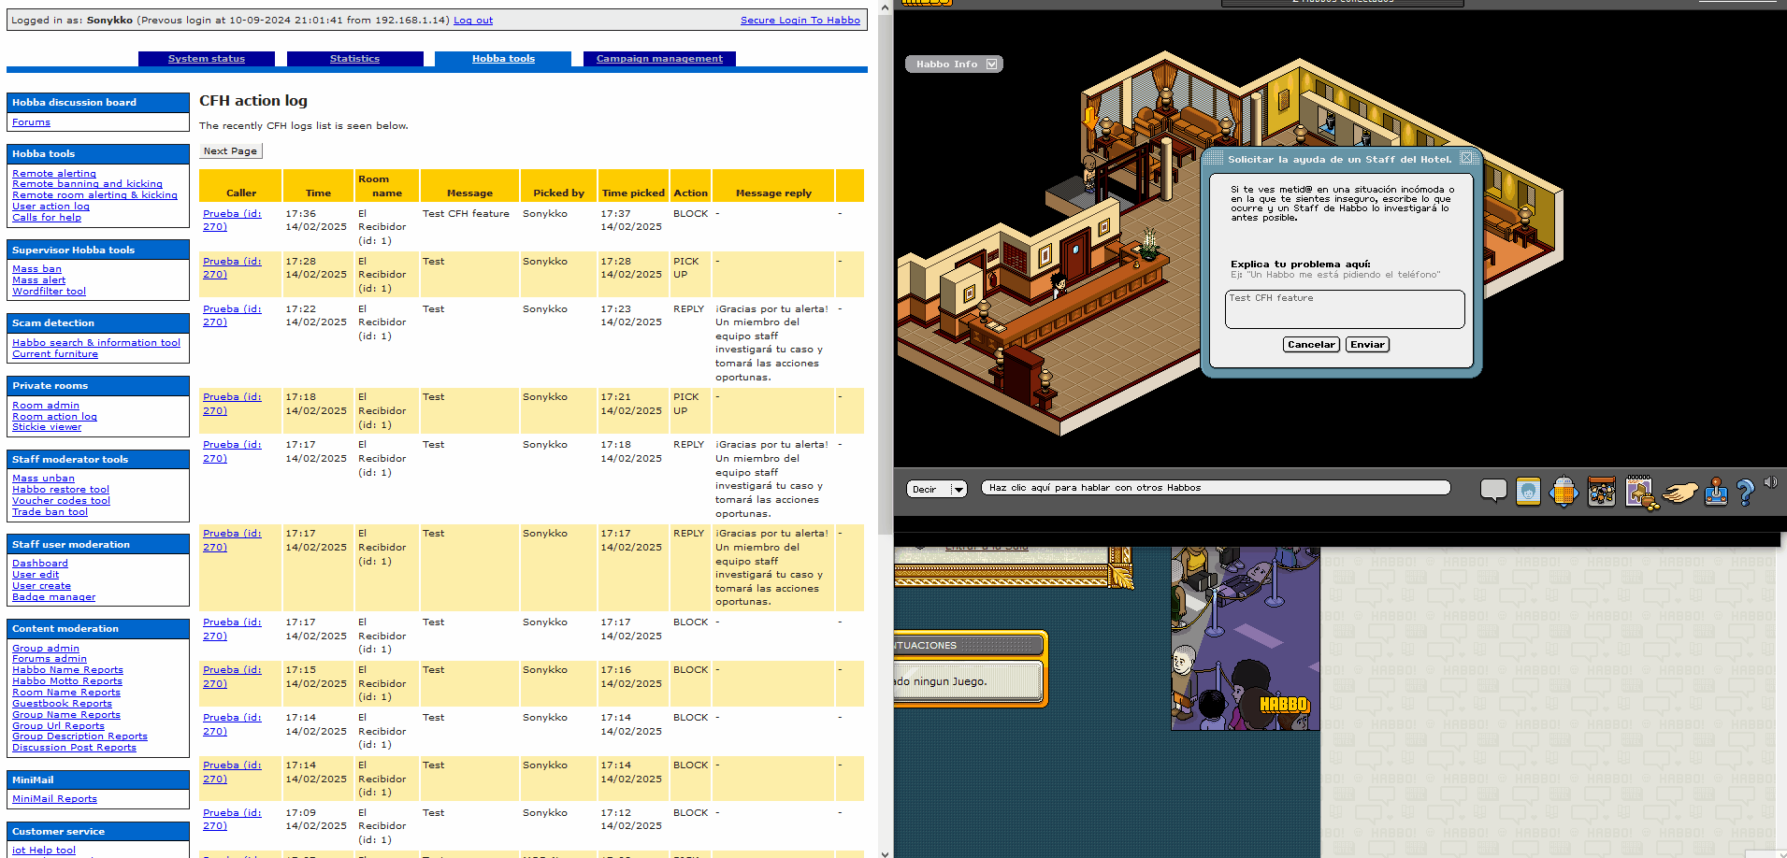Click the chat input to talk with Habbos
Image resolution: width=1787 pixels, height=858 pixels.
[x=1215, y=487]
